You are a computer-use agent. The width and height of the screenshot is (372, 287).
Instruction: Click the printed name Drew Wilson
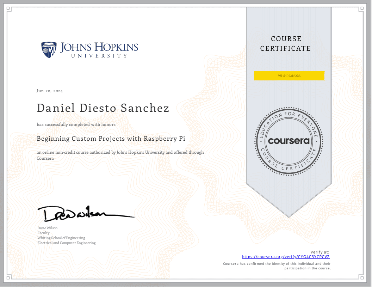coord(47,228)
